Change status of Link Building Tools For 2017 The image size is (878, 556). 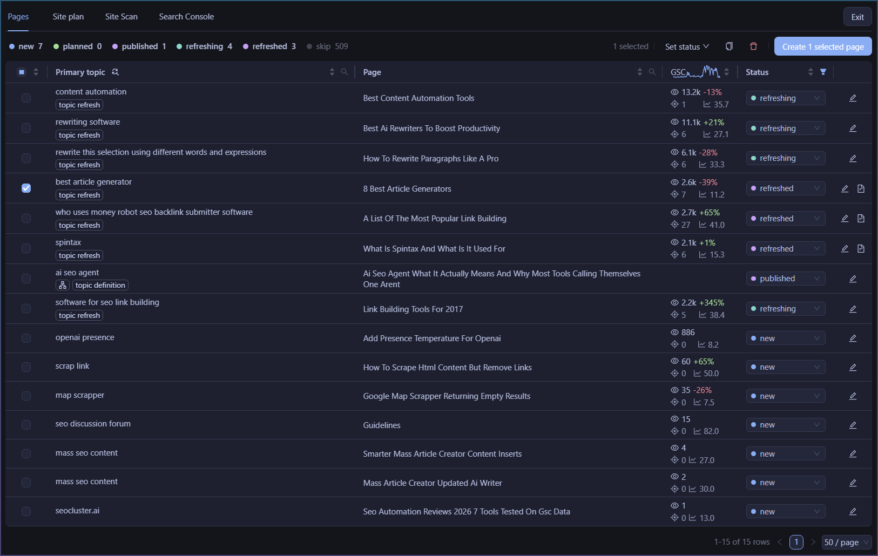pos(786,309)
